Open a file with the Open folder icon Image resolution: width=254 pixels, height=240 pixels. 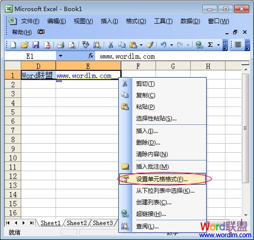(25, 45)
